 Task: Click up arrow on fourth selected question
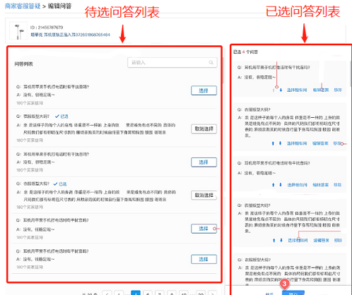[x=274, y=240]
